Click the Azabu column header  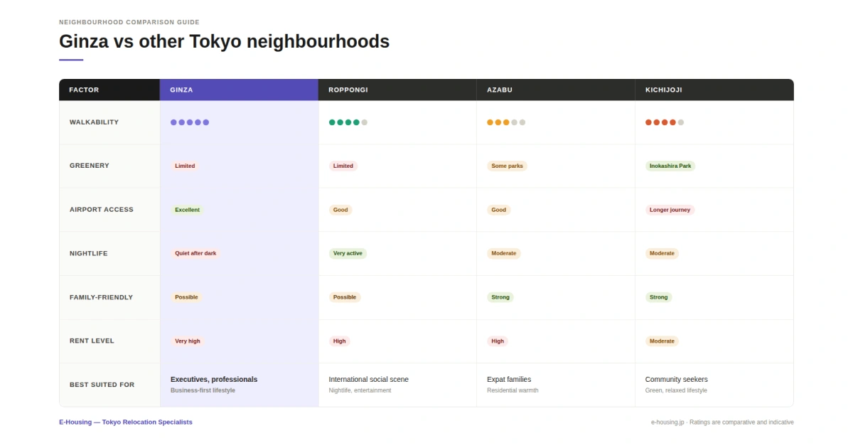point(556,90)
